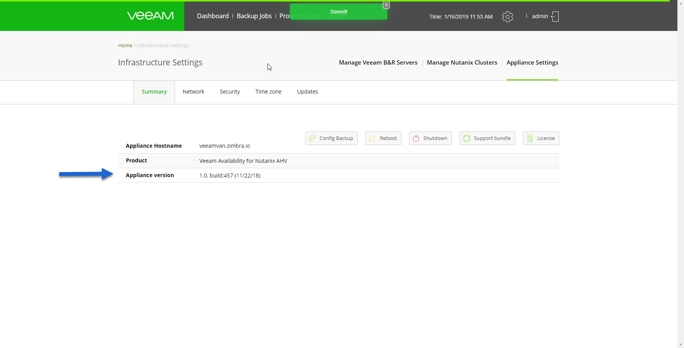684x348 pixels.
Task: Click the version 1.0, build:457 text
Action: click(230, 176)
